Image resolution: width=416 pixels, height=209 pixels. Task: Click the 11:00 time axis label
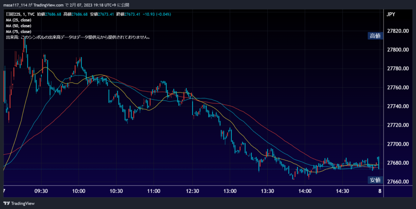(154, 191)
